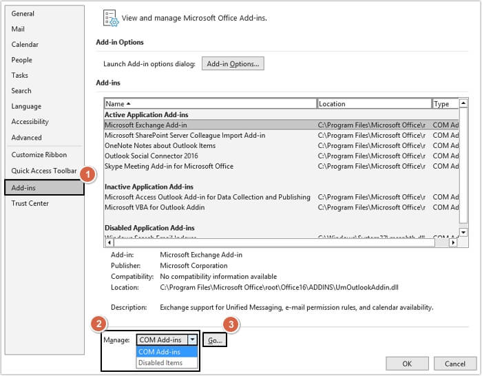Screen dimensions: 482x376
Task: Select Outlook Social Connector 2016
Action: tap(281, 156)
